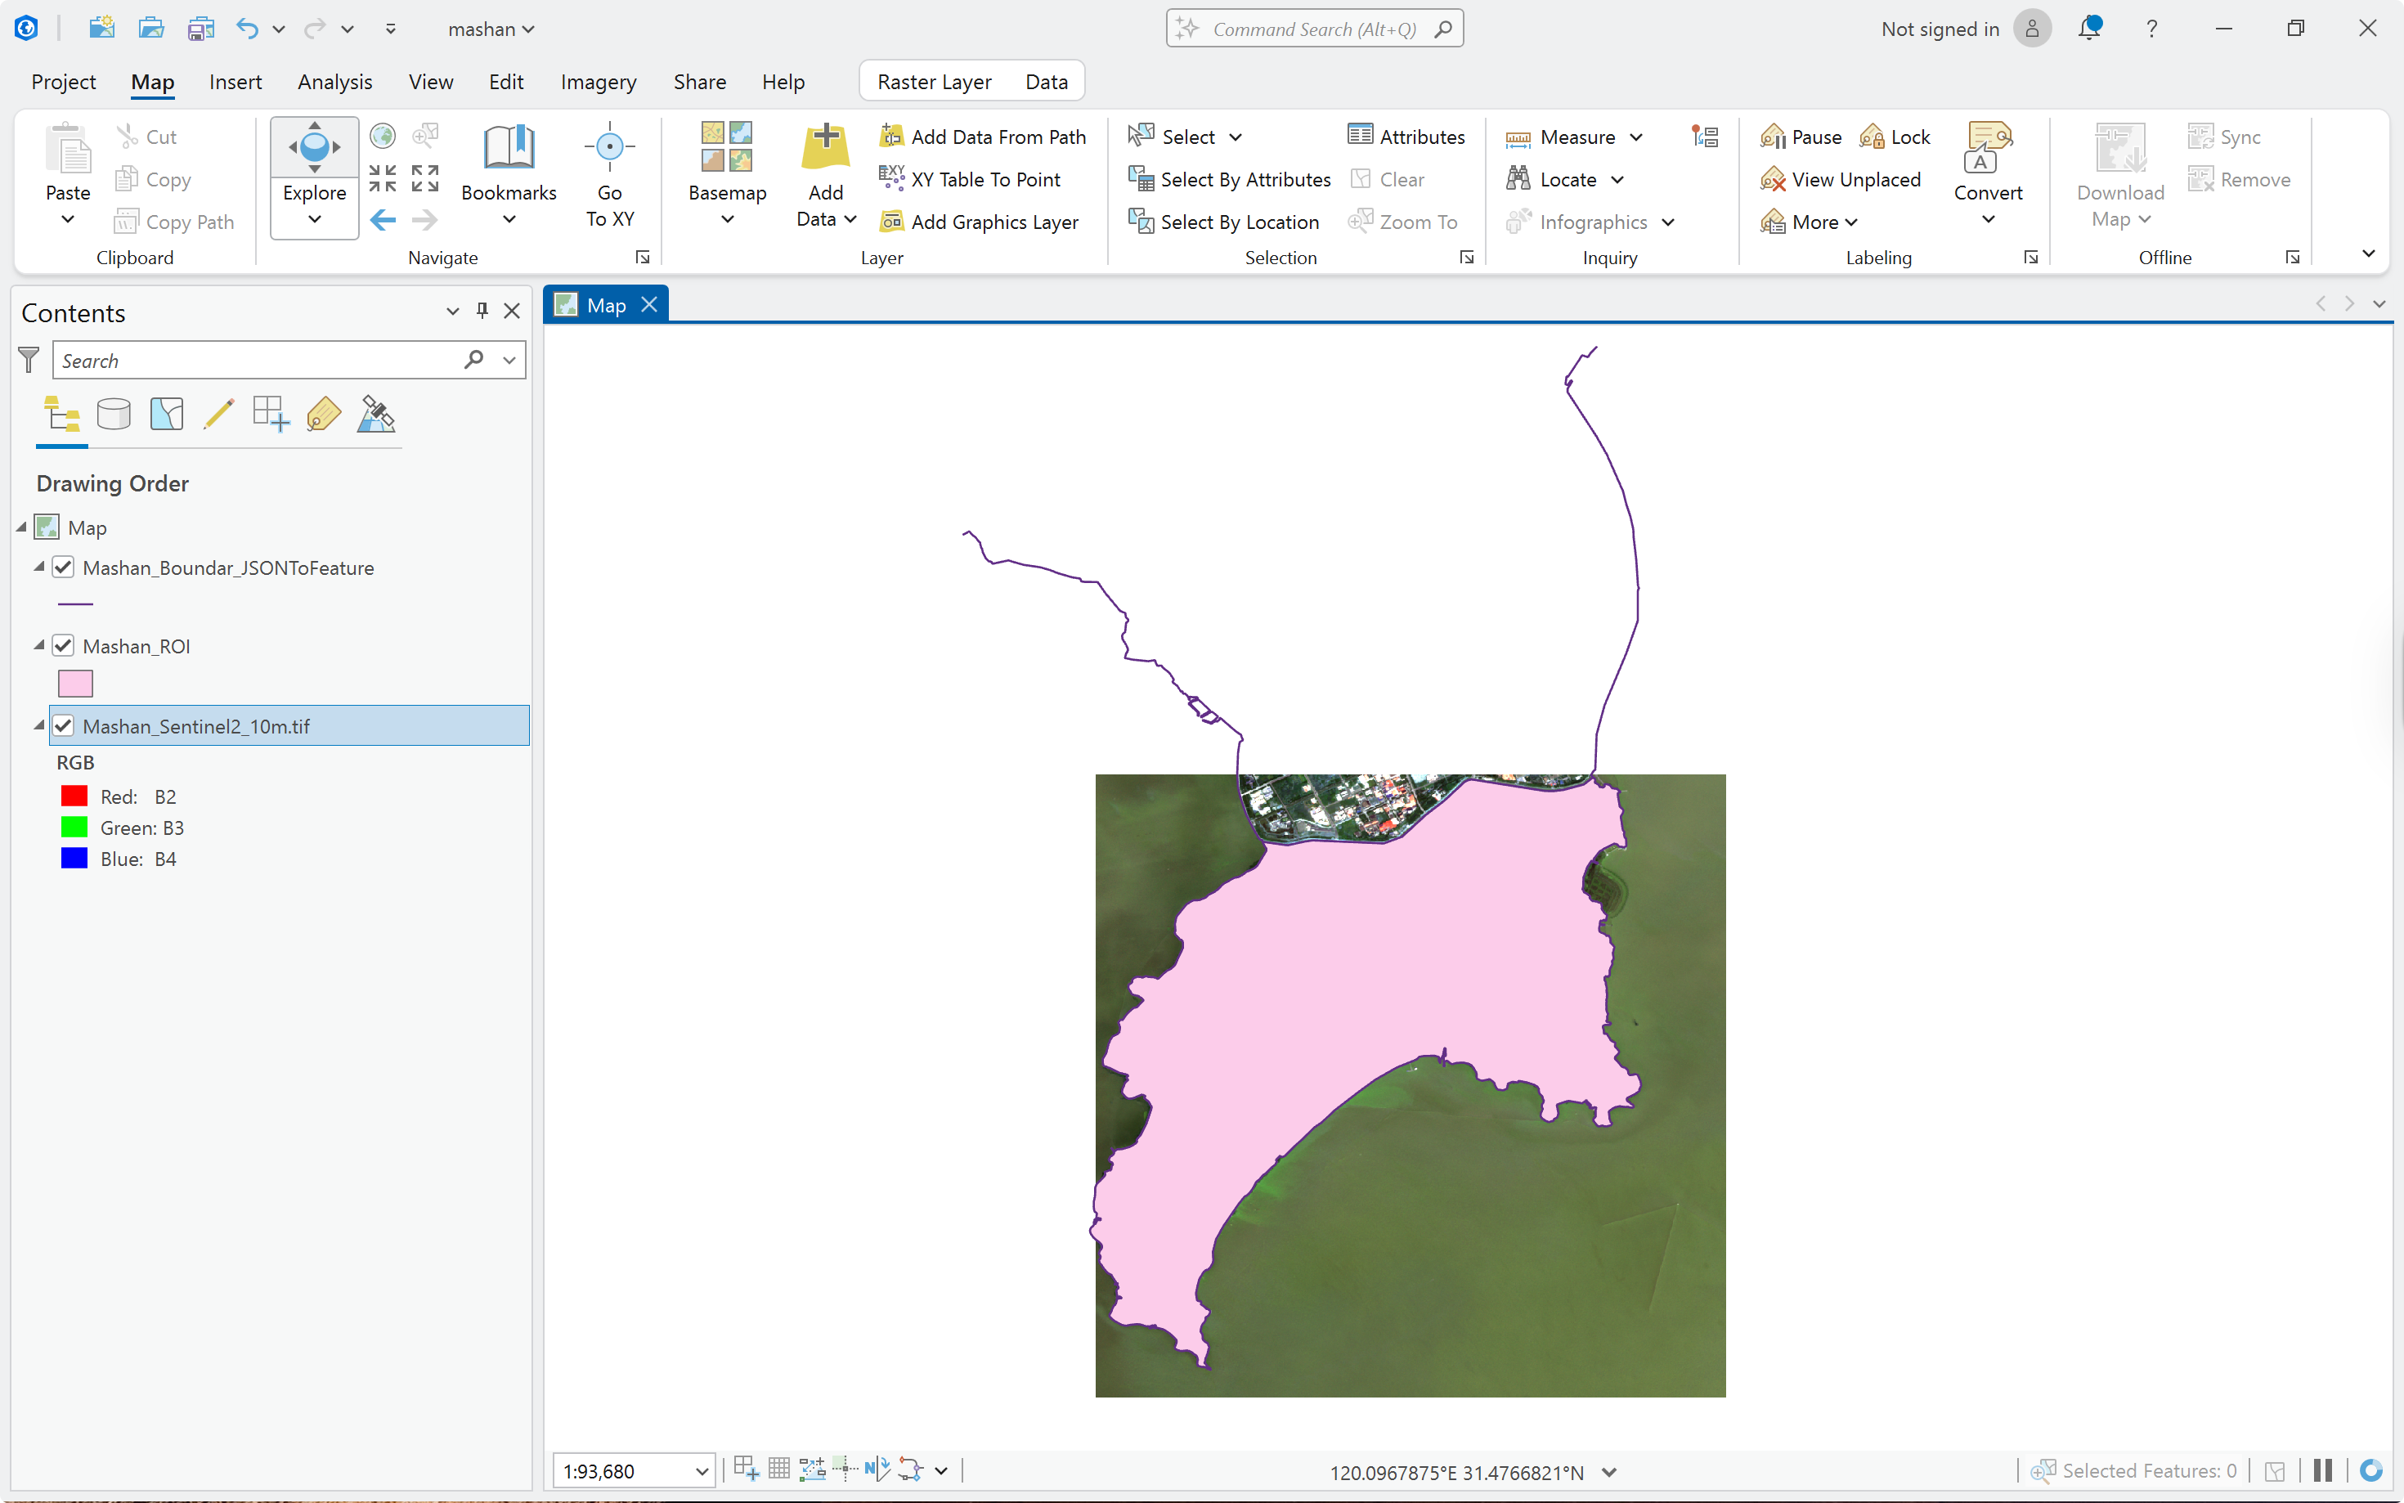Open the map scale dropdown

(x=702, y=1471)
